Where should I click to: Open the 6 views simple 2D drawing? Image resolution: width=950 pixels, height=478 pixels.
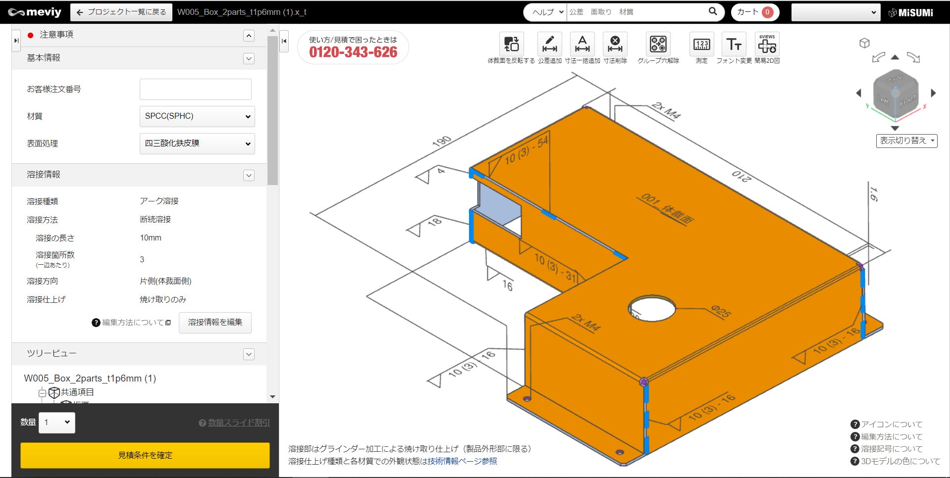tap(767, 45)
